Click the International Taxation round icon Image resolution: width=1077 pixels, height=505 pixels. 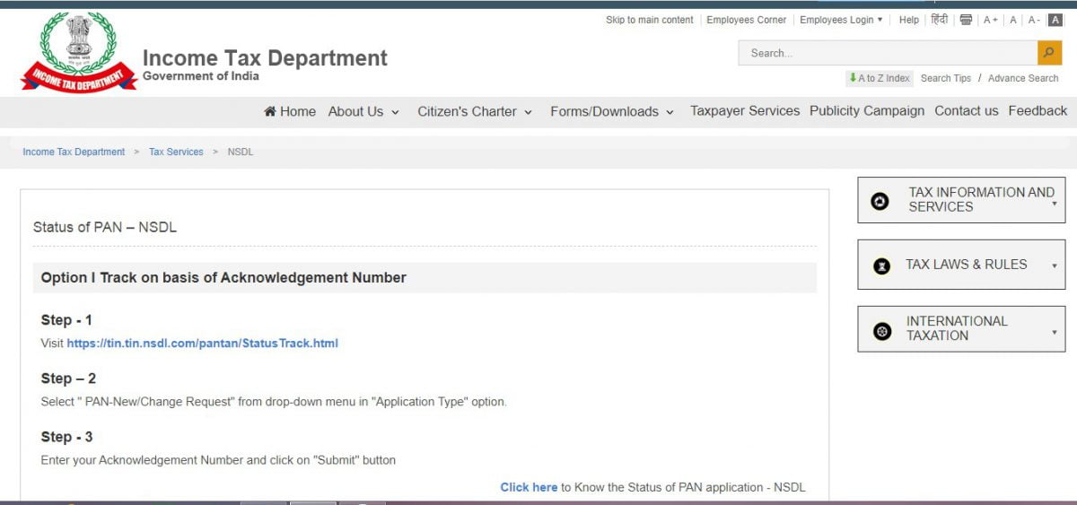[883, 332]
